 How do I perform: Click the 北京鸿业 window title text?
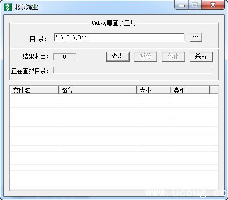[26, 7]
